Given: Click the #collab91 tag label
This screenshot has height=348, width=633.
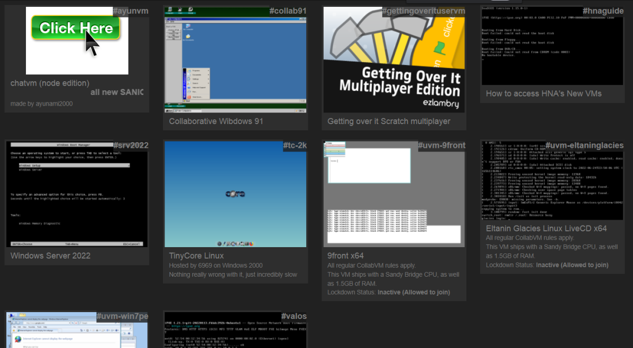Looking at the screenshot, I should pyautogui.click(x=288, y=11).
